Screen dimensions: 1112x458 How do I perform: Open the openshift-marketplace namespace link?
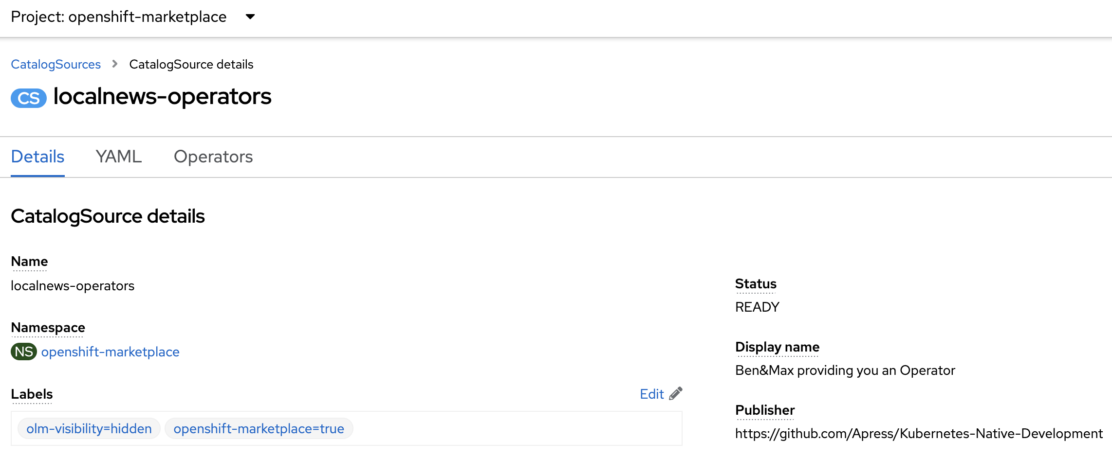point(110,352)
